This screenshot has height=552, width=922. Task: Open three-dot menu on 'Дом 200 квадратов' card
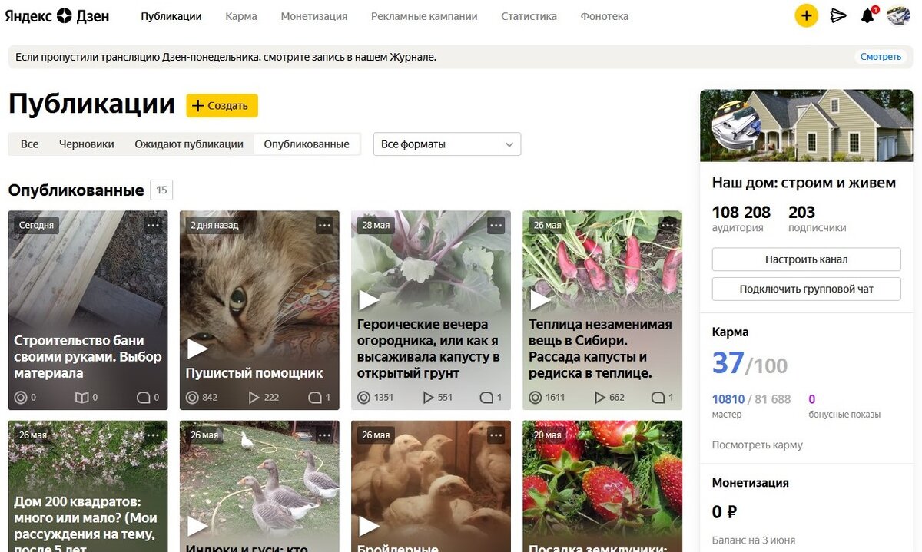click(153, 435)
